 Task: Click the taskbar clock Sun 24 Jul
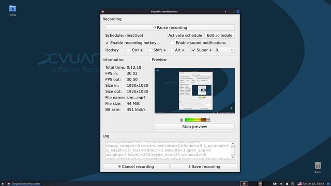(x=313, y=184)
